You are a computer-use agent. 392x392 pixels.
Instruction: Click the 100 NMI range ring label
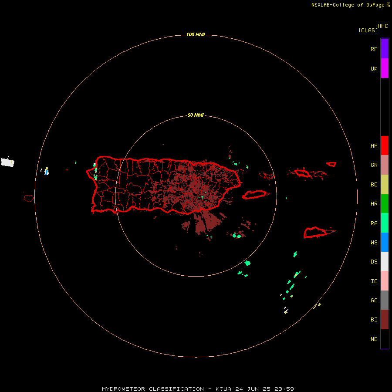pos(196,34)
